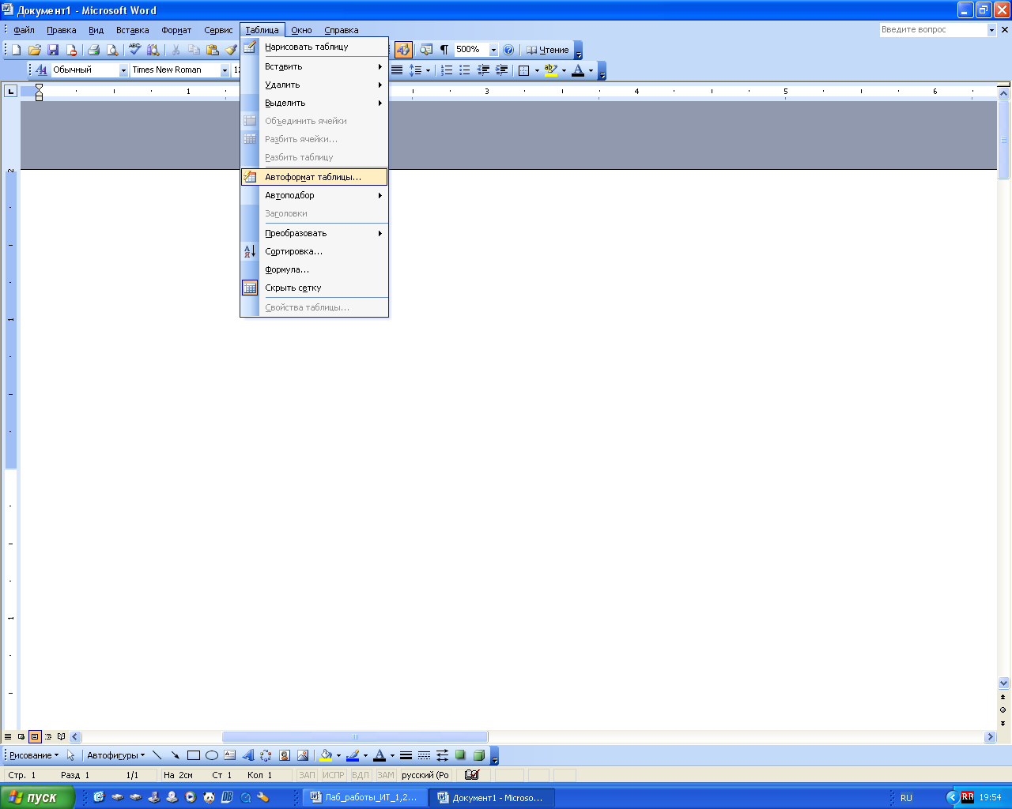This screenshot has width=1012, height=809.
Task: Open a file with the Open folder icon
Action: pos(35,50)
